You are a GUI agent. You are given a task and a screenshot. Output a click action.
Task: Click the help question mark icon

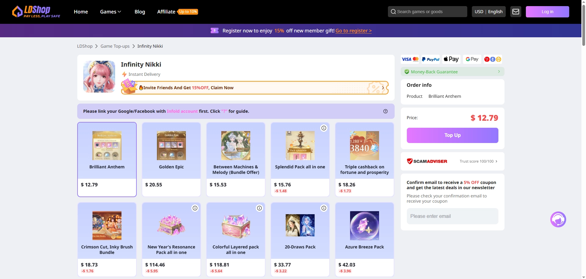click(385, 111)
